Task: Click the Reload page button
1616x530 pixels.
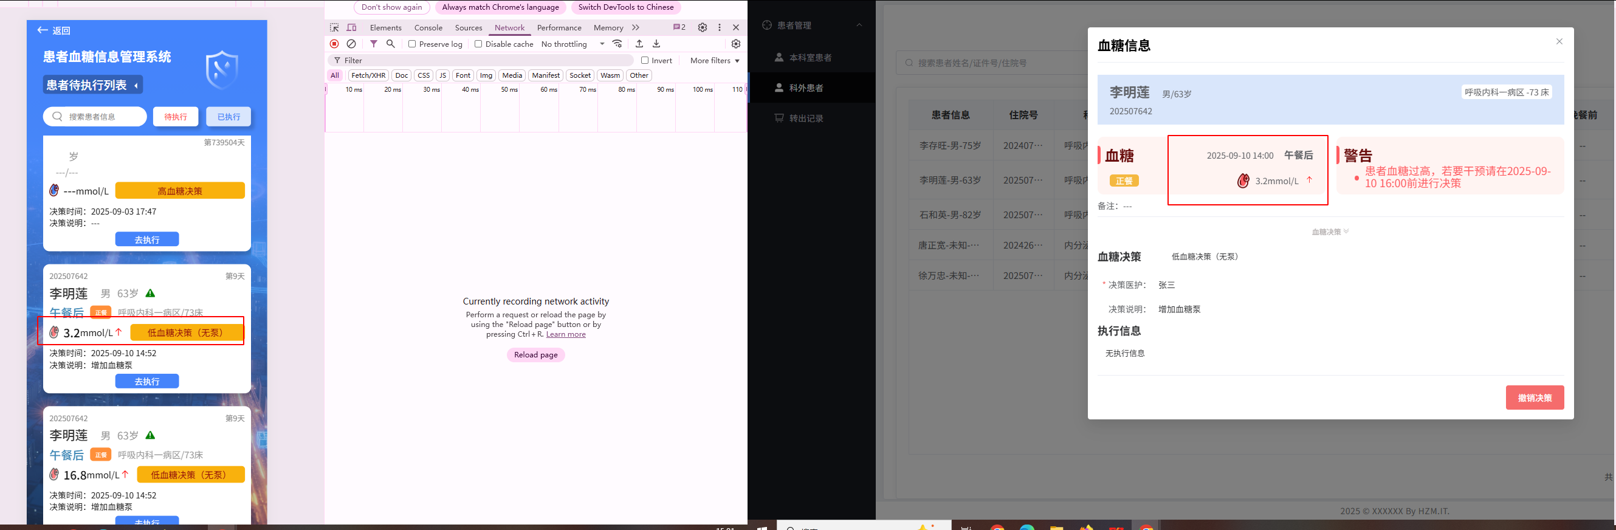Action: coord(536,354)
